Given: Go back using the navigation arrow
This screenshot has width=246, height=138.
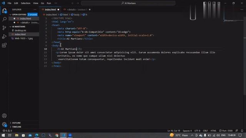Looking at the screenshot, I should [x=73, y=3].
